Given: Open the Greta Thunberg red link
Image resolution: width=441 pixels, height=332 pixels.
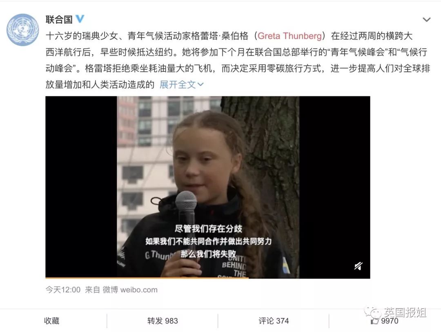Looking at the screenshot, I should tap(290, 36).
